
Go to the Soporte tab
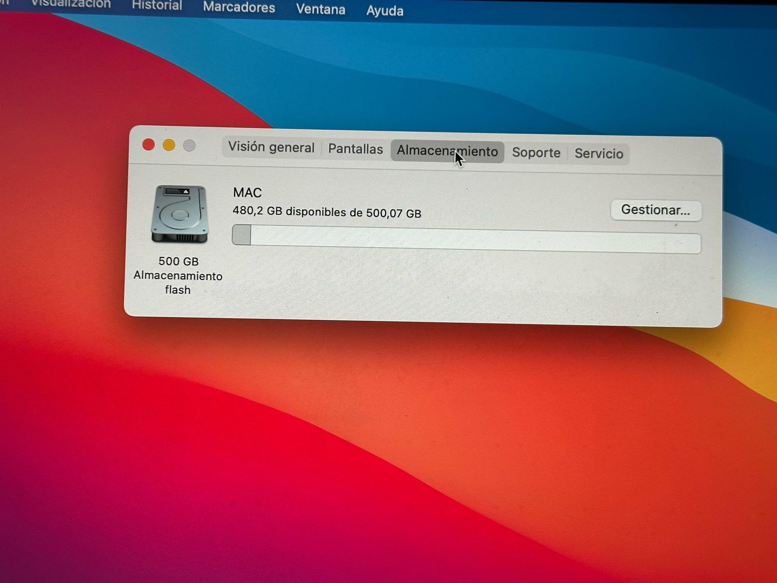pos(536,153)
